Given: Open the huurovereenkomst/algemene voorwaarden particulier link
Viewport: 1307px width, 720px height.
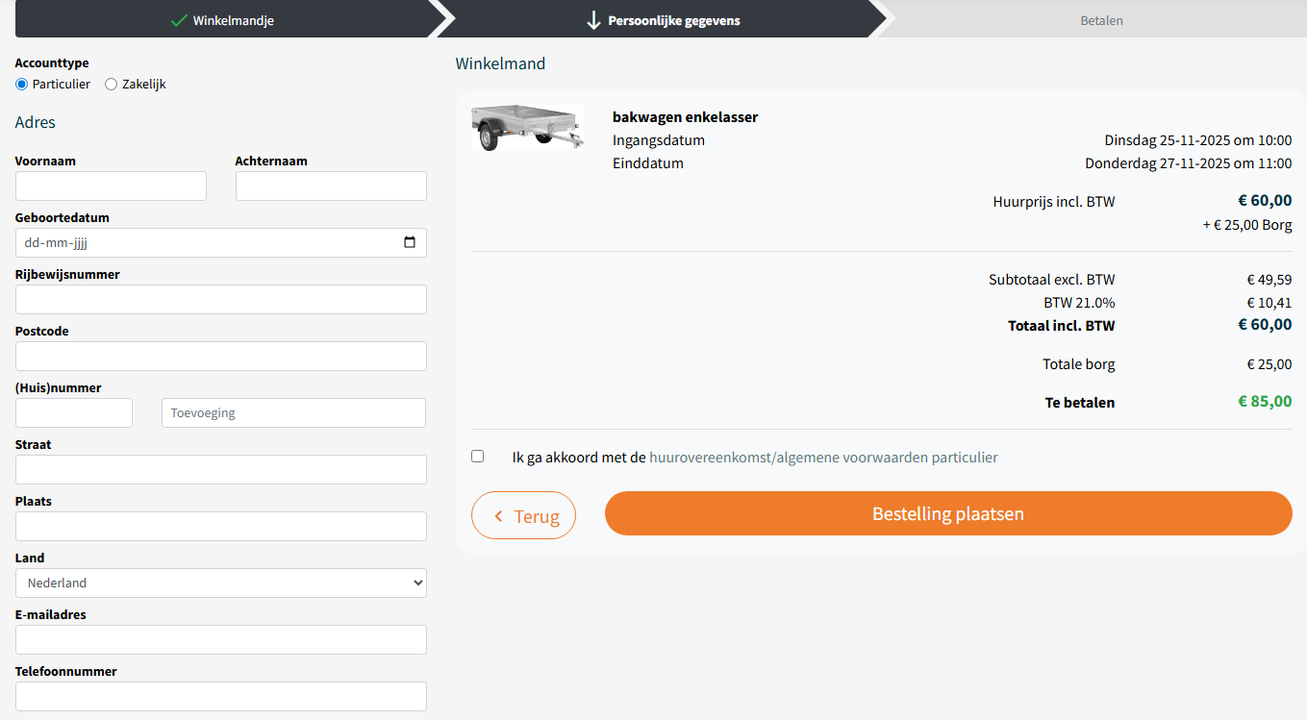Looking at the screenshot, I should pos(823,458).
